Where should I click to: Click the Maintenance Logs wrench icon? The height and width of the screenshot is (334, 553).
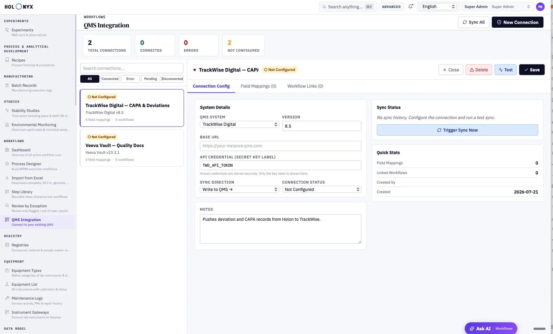[7, 298]
